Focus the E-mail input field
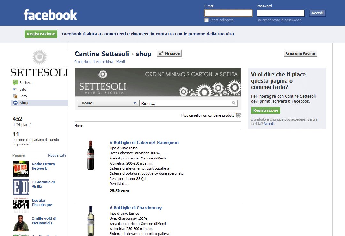345x236 pixels. pyautogui.click(x=228, y=13)
